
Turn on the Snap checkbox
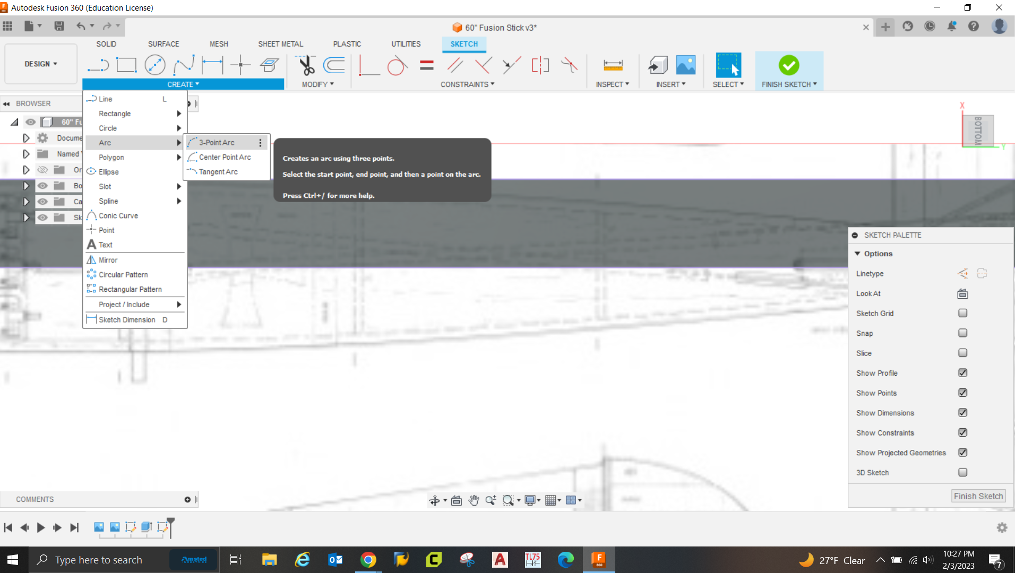962,333
